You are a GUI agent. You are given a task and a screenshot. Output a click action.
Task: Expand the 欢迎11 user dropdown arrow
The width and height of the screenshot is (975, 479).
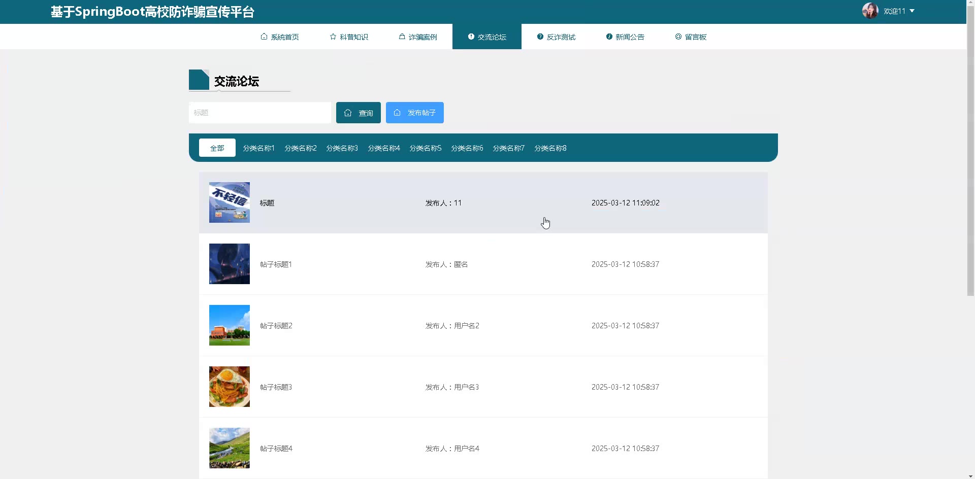coord(912,11)
